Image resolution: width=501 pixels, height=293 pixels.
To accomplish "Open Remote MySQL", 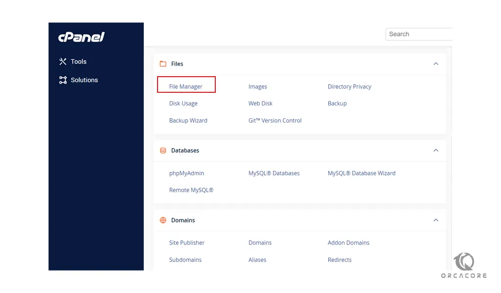I will [x=191, y=190].
